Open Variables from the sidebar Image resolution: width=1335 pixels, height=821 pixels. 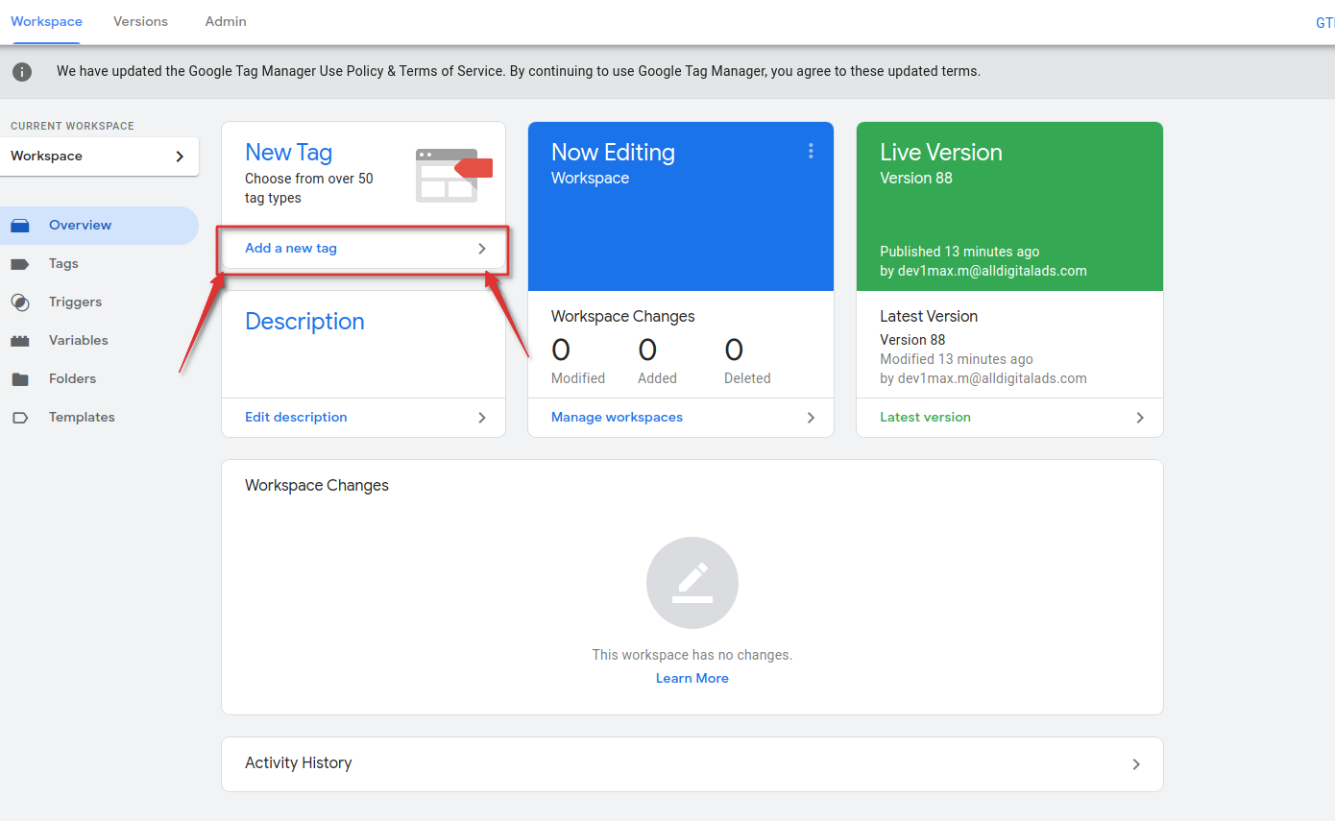99,341
